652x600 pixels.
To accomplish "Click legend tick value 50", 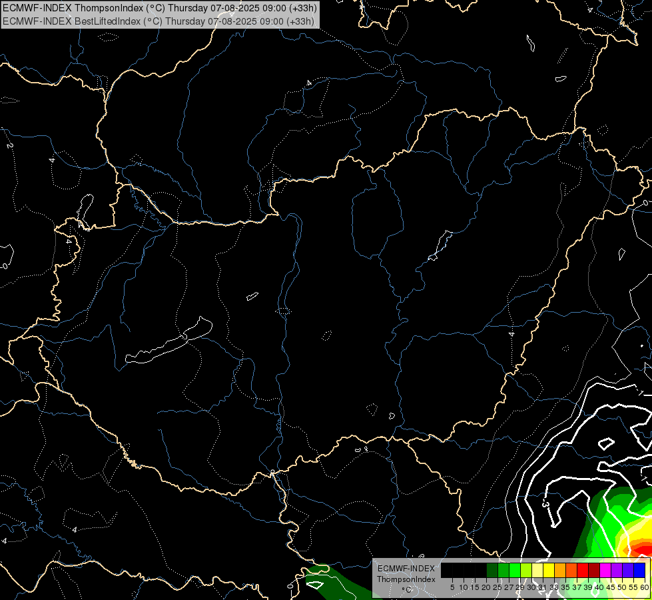I will [621, 587].
